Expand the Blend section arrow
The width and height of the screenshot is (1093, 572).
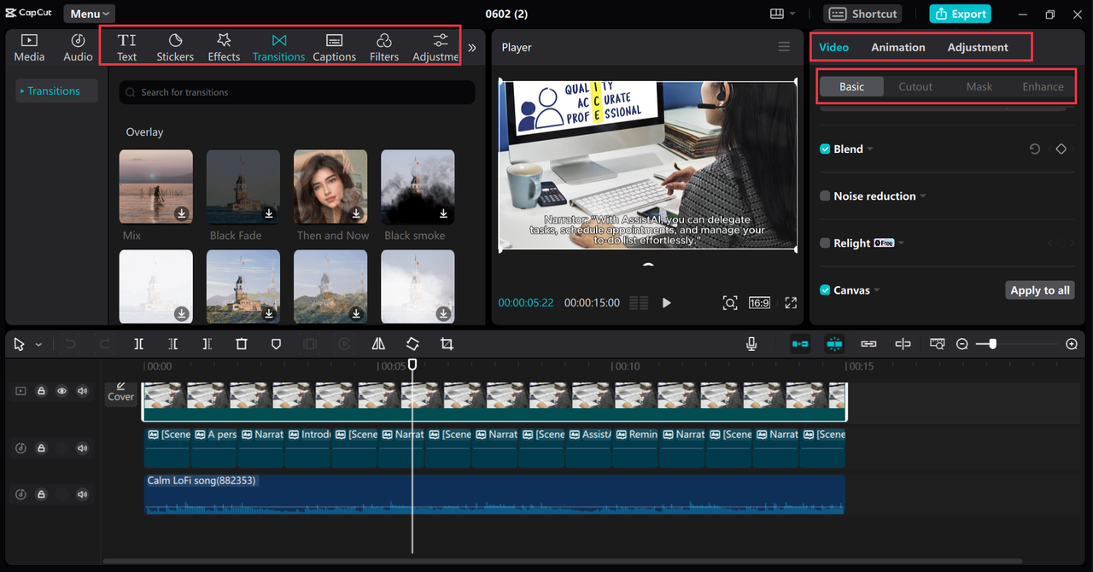[x=870, y=149]
